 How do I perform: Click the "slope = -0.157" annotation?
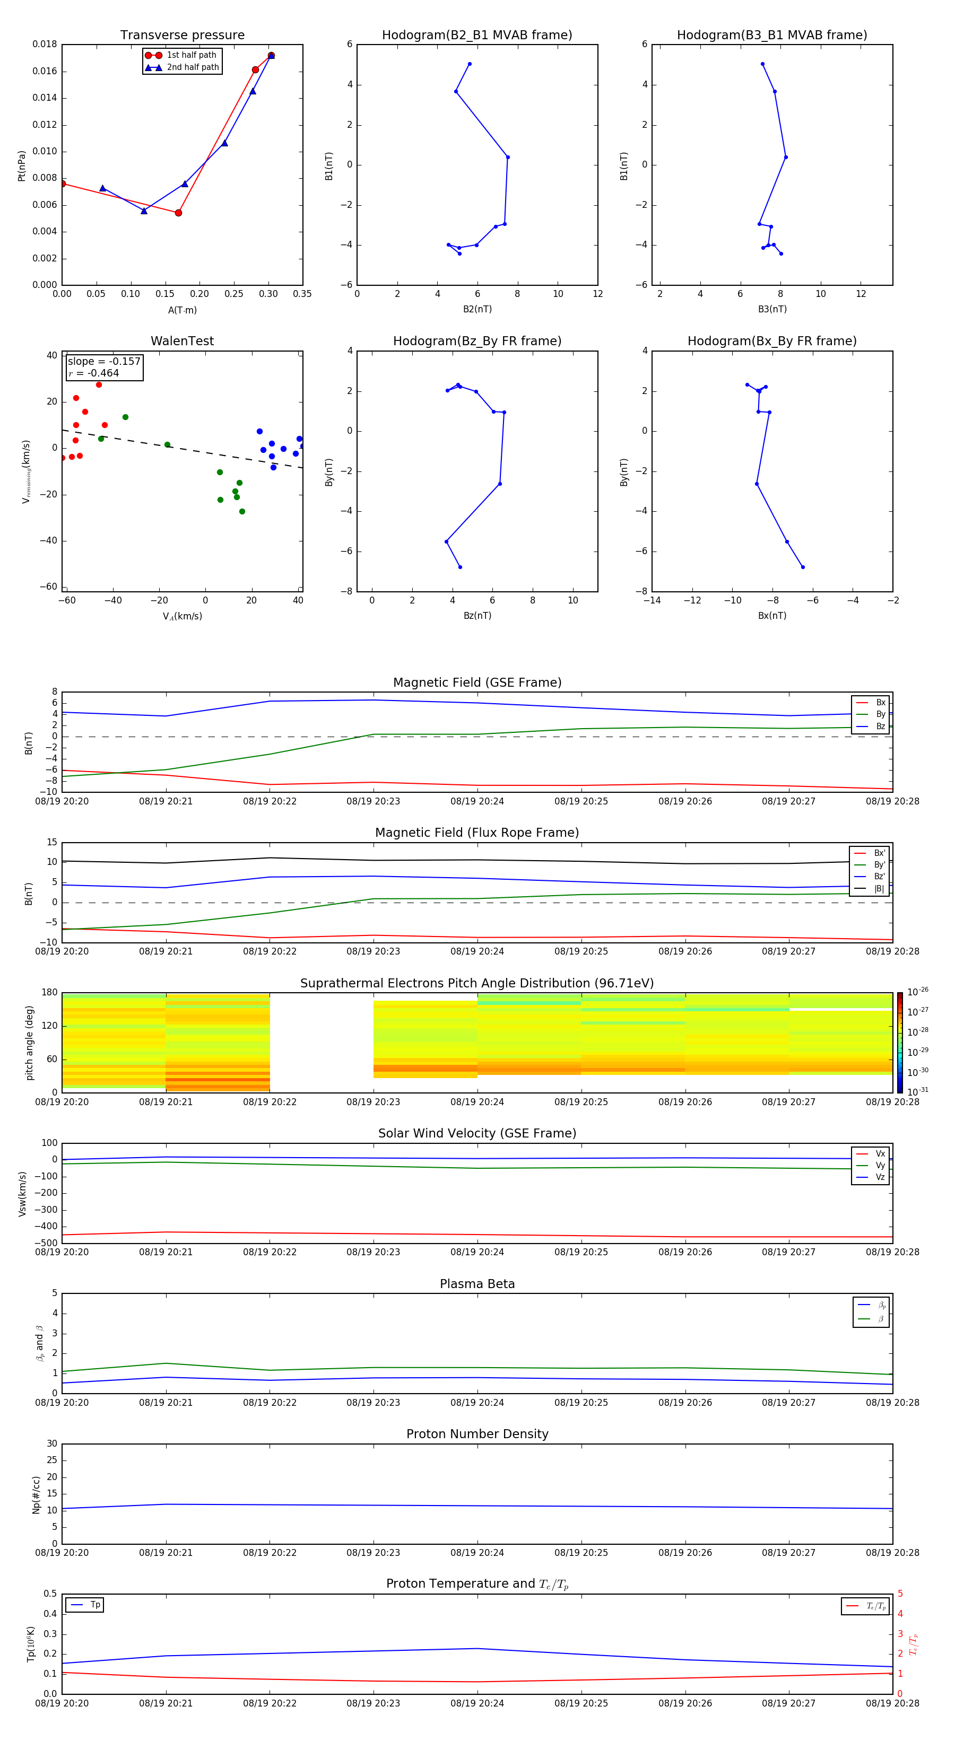click(x=104, y=362)
